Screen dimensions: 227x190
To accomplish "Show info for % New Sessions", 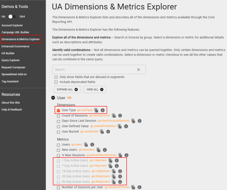I will 127,155.
